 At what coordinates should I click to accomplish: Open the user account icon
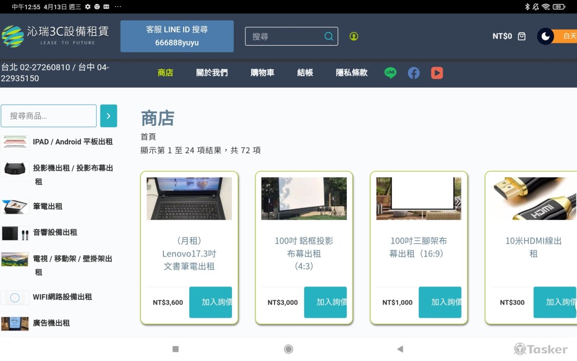[354, 36]
